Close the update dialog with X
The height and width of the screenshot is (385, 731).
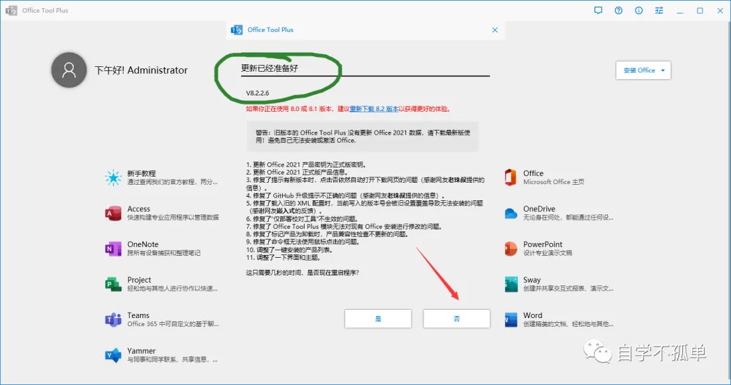495,30
